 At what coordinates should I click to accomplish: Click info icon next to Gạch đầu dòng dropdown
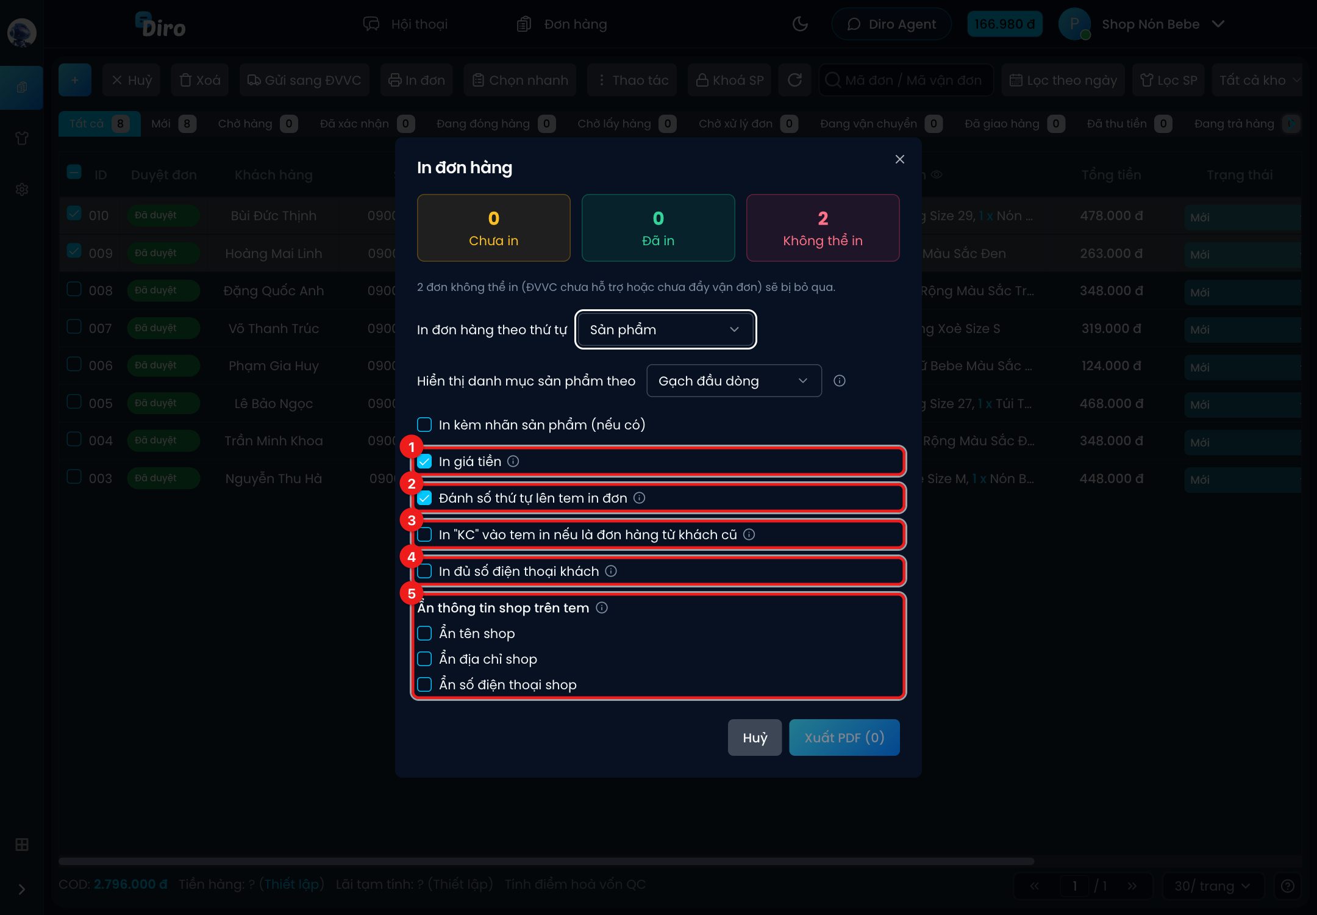point(840,381)
